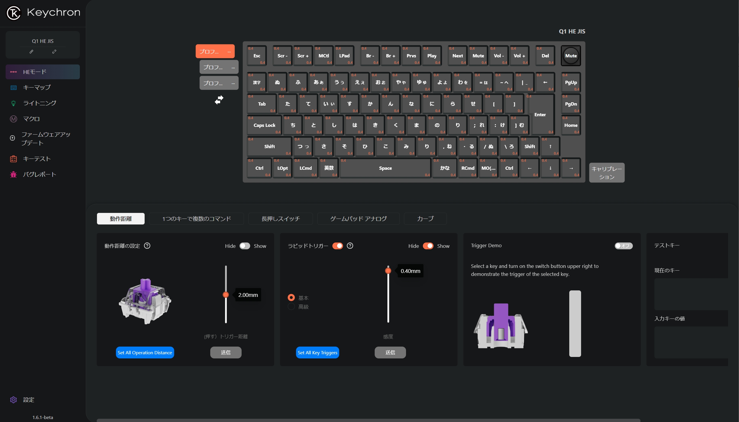
Task: Select the Del key on the keyboard
Action: coord(545,56)
